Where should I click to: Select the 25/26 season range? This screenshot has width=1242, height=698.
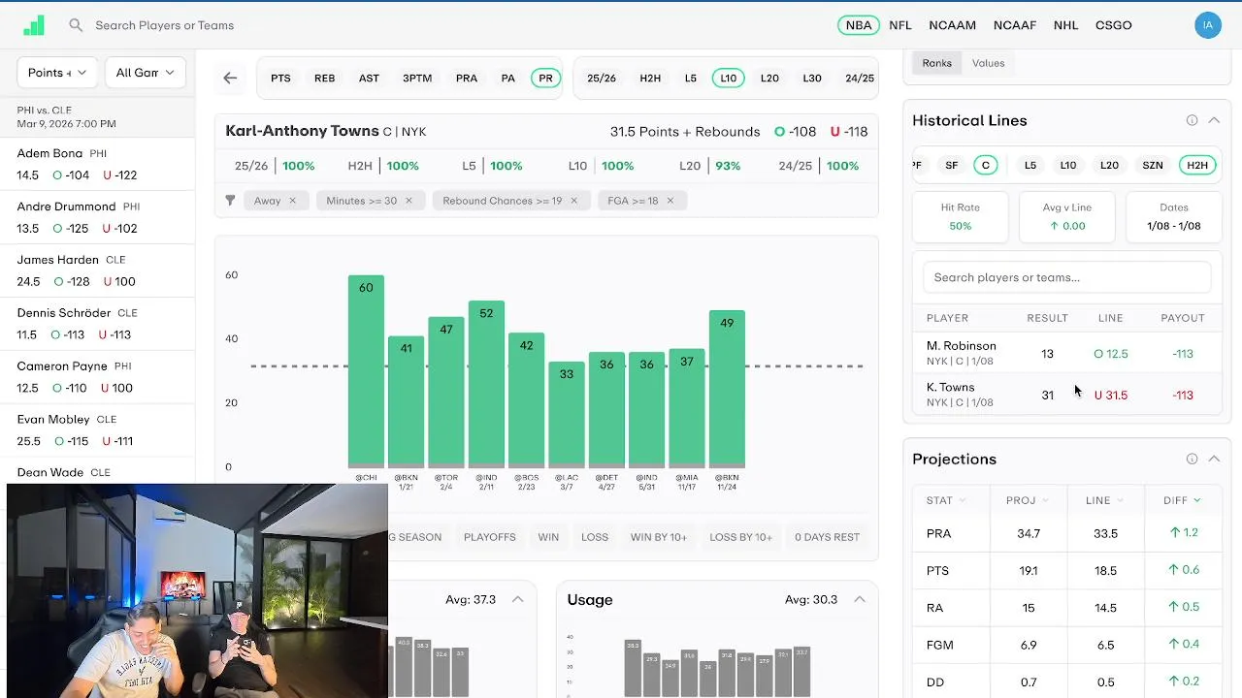[602, 79]
